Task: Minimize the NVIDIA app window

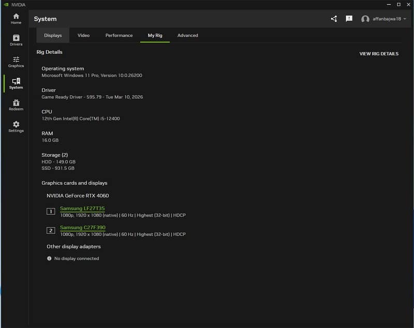Action: pyautogui.click(x=389, y=5)
